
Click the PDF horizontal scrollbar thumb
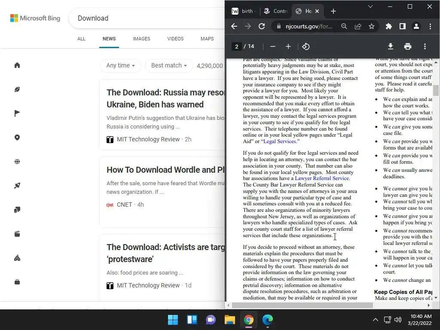pos(302,306)
